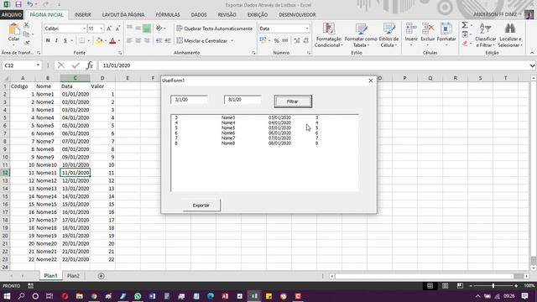Decrease font size with smaller A icon
The image size is (537, 302).
point(117,29)
